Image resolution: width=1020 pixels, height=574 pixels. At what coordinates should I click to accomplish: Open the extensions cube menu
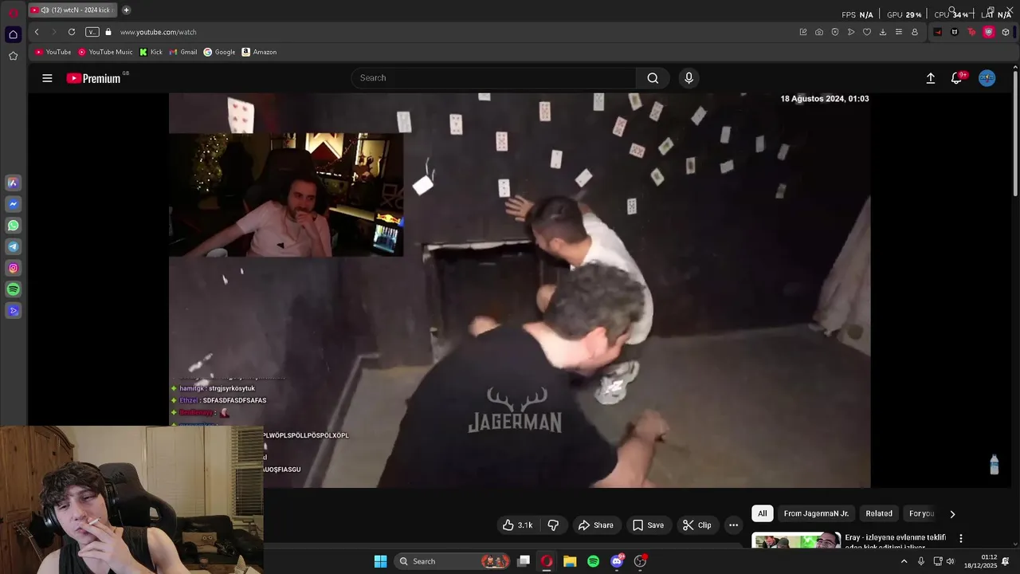coord(1006,32)
